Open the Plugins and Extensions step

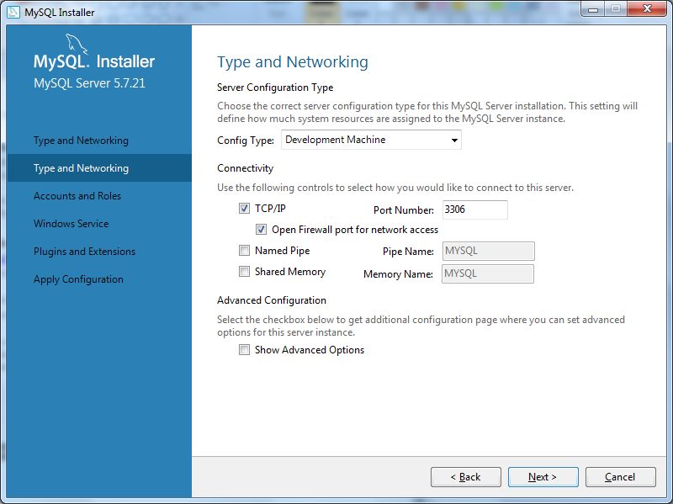(87, 251)
